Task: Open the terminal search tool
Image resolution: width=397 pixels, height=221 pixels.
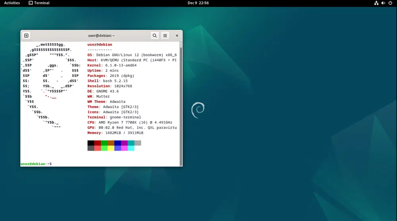Action: point(154,36)
